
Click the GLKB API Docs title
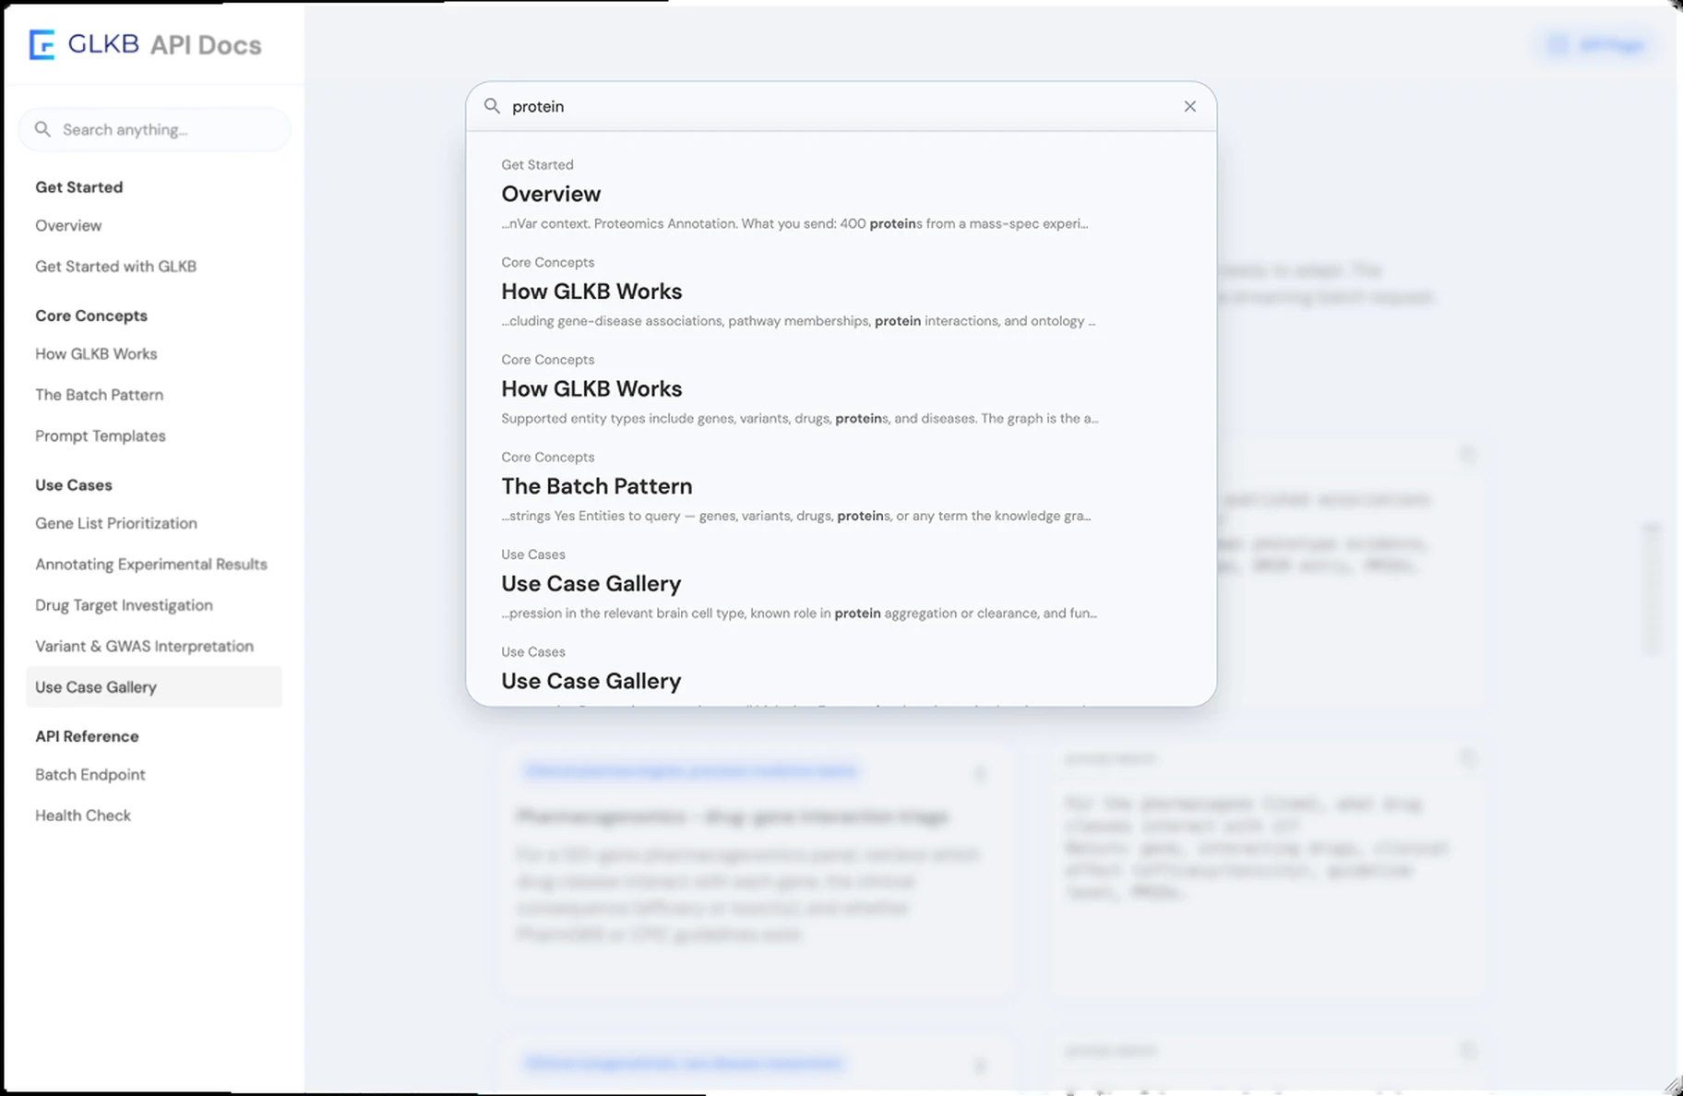coord(164,44)
